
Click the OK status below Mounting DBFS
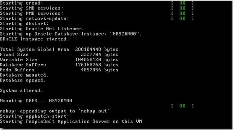182,106
